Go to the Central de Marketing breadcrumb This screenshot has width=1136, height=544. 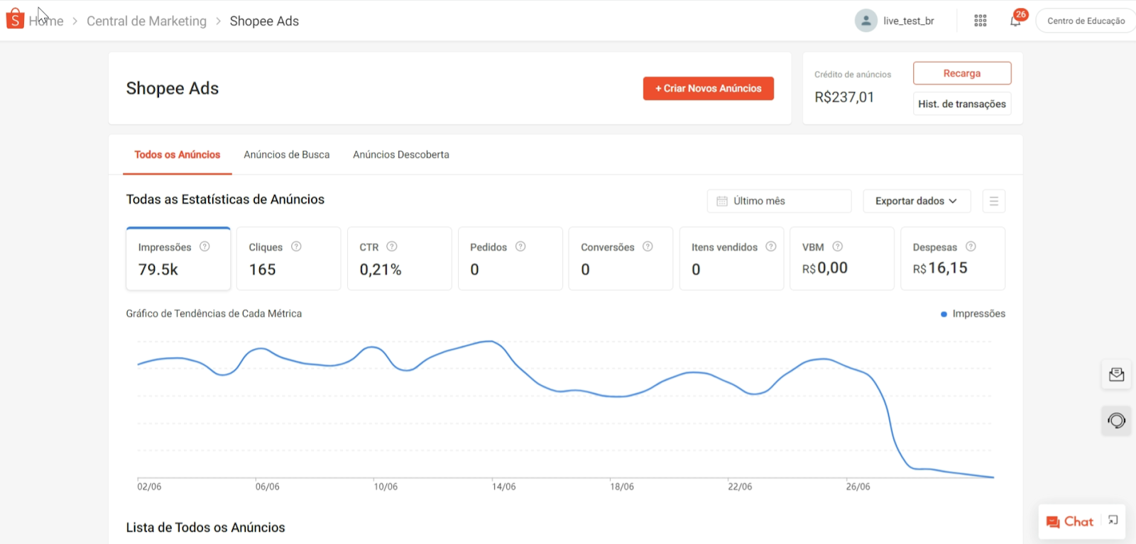point(146,21)
